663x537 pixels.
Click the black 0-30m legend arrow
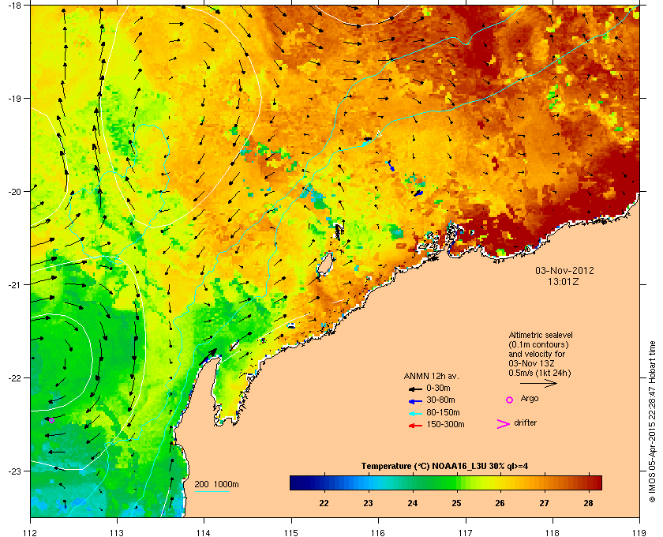click(x=415, y=389)
